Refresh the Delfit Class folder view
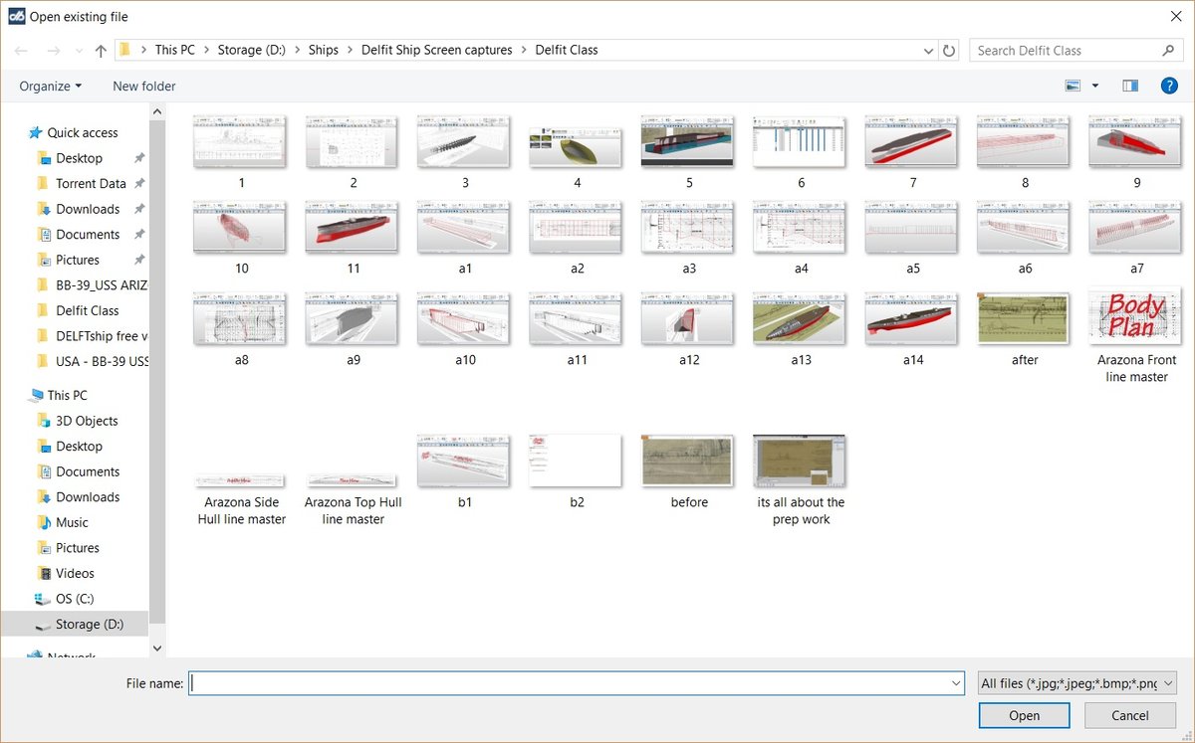Viewport: 1195px width, 743px height. (x=949, y=51)
